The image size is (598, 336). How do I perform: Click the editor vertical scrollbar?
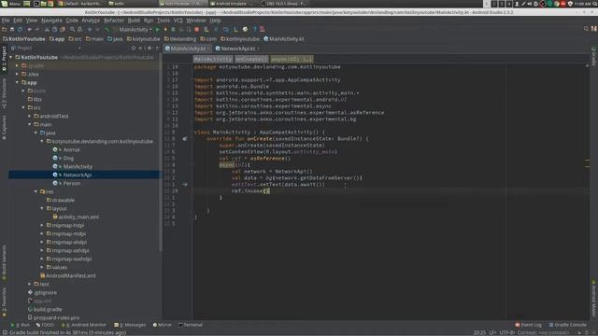coord(588,190)
